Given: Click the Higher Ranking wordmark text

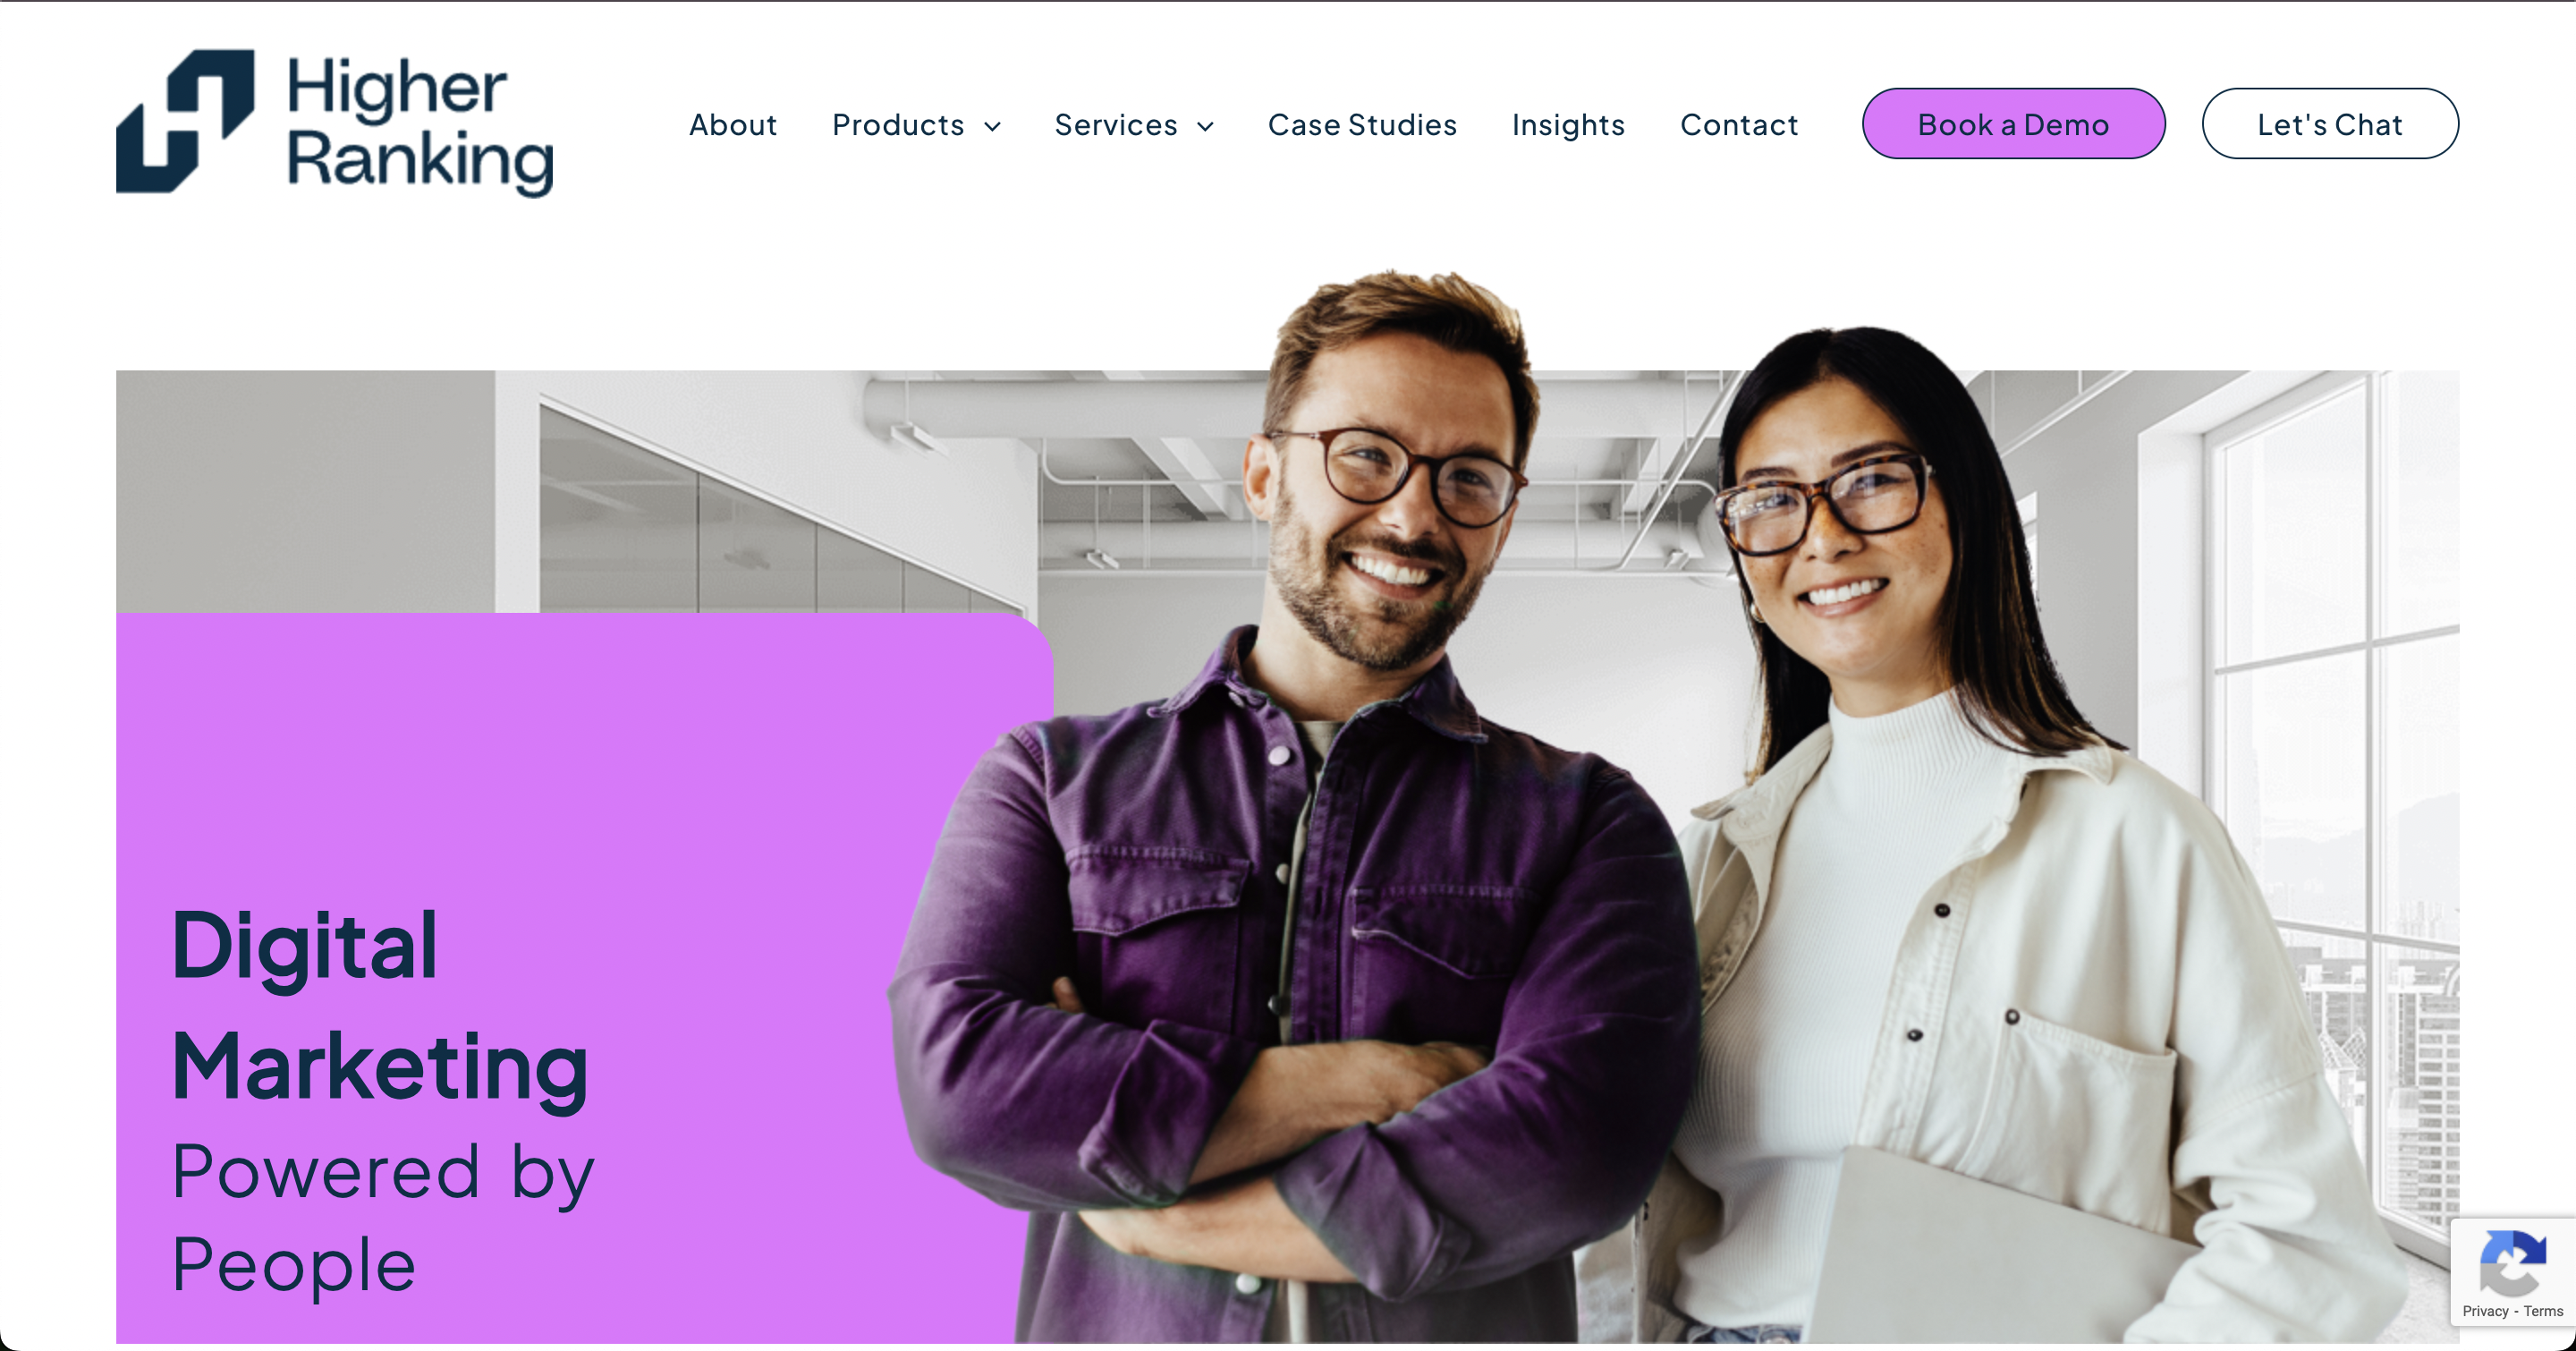Looking at the screenshot, I should [420, 124].
